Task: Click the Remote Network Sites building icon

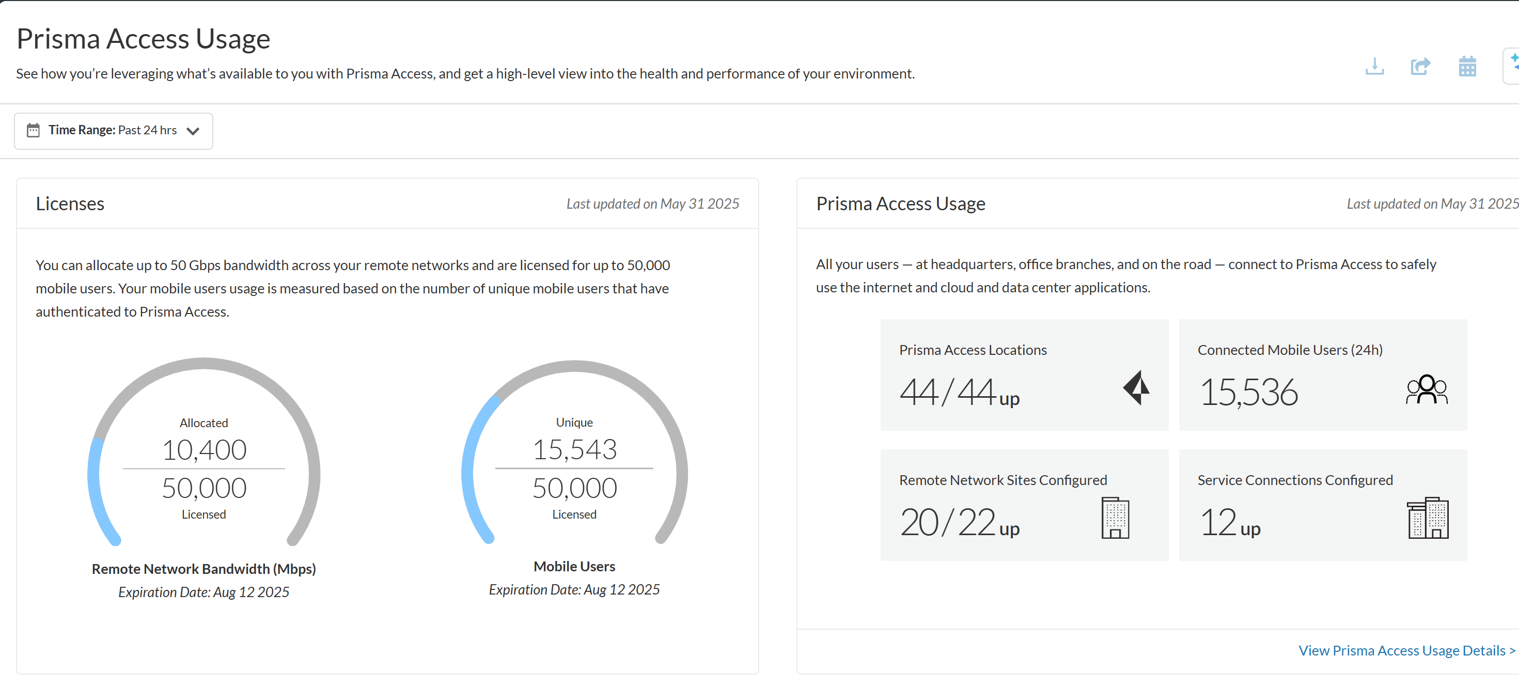Action: click(x=1115, y=518)
